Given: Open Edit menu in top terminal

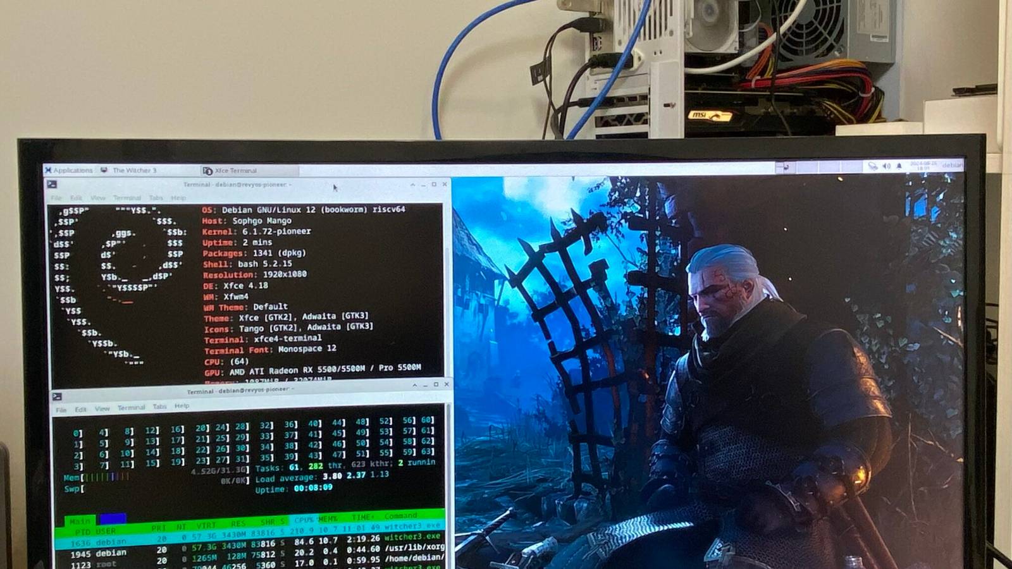Looking at the screenshot, I should click(x=76, y=198).
